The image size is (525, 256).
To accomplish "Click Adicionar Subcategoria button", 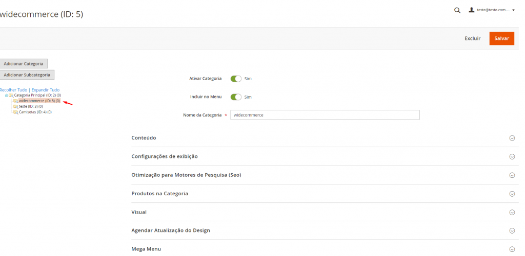I will [x=27, y=75].
